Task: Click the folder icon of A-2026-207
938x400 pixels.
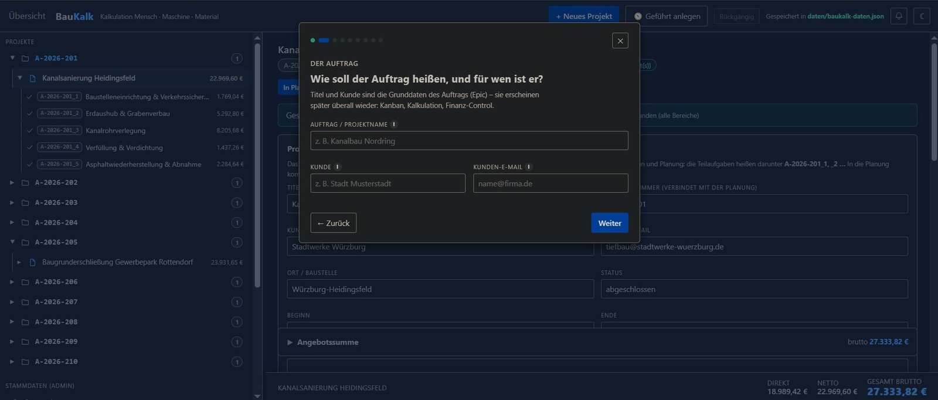Action: tap(25, 302)
